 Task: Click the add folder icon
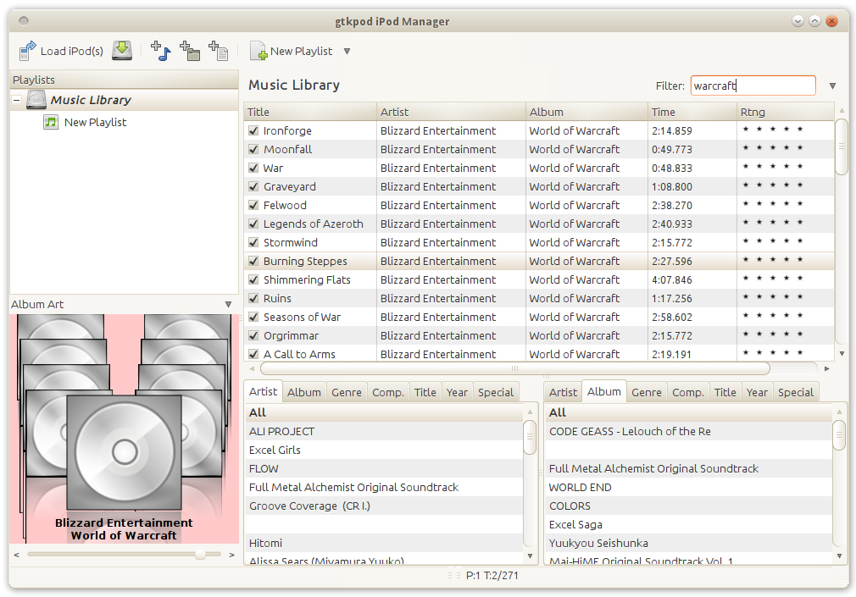click(190, 51)
